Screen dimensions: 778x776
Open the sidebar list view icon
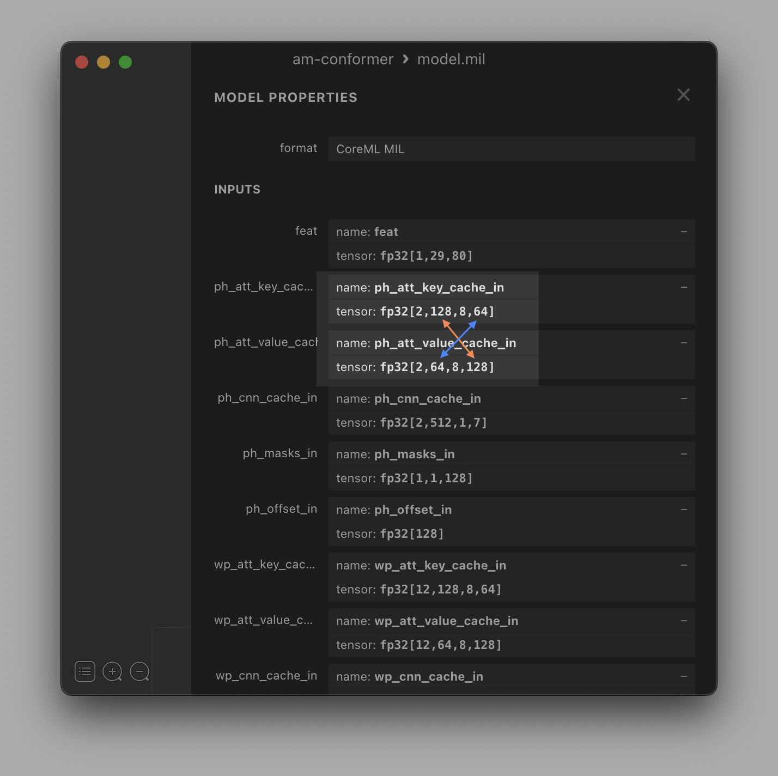(85, 671)
